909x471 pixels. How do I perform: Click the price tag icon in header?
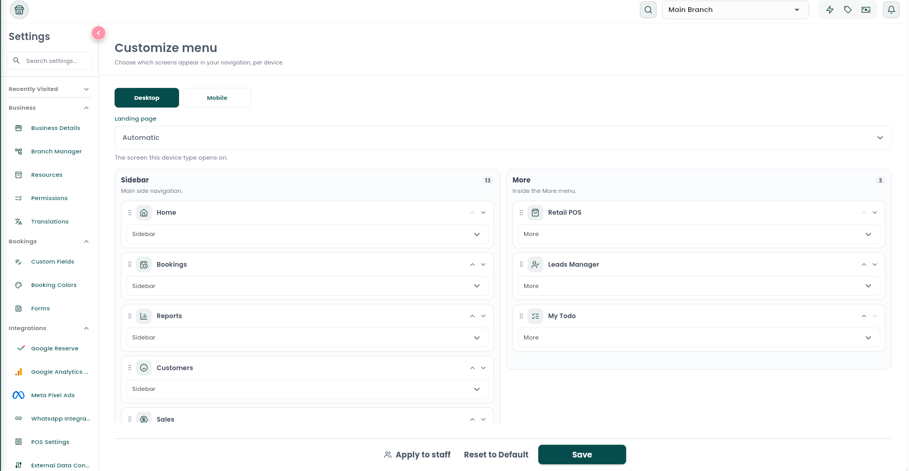coord(848,10)
